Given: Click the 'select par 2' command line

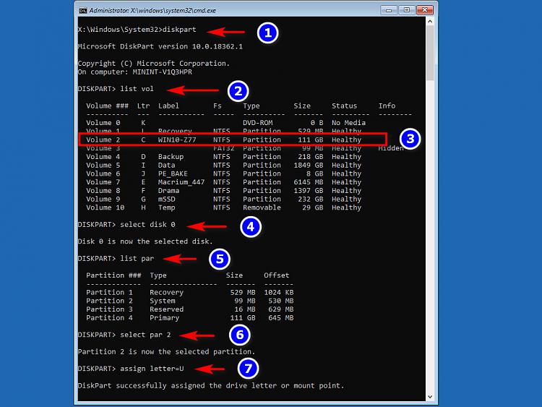Looking at the screenshot, I should pyautogui.click(x=124, y=335).
